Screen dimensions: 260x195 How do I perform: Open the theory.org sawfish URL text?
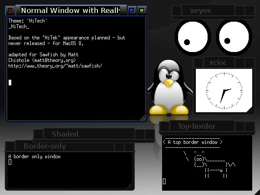[x=55, y=66]
